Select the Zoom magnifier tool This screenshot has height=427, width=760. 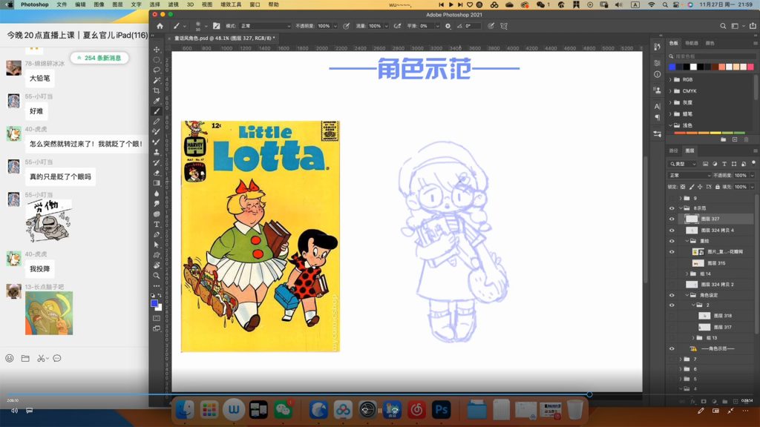point(157,275)
